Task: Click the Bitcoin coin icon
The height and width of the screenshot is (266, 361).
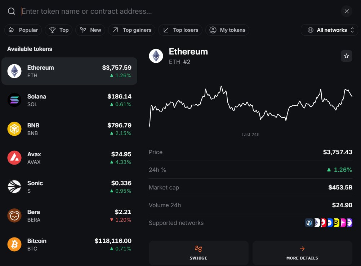Action: [14, 244]
